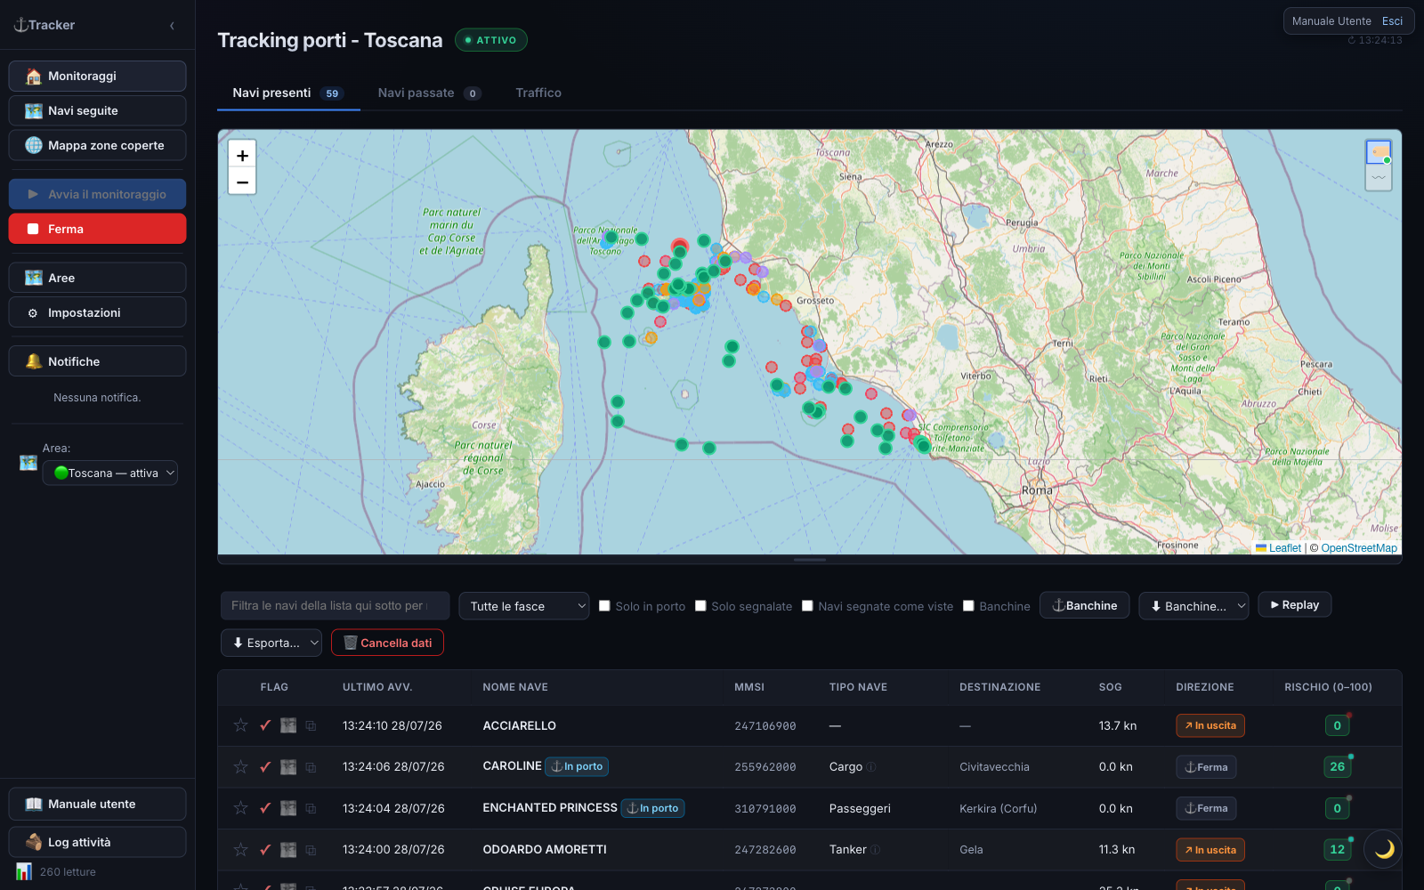Sort by RISCHIO (0–100) column header
Viewport: 1424px width, 890px height.
1328,687
